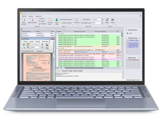This screenshot has width=162, height=117.
Task: Collapse the Rok 2018 group
Action: tap(57, 48)
